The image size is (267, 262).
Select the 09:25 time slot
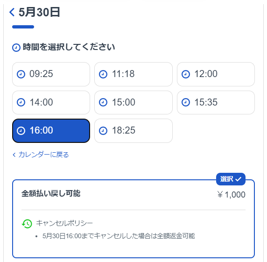51,74
